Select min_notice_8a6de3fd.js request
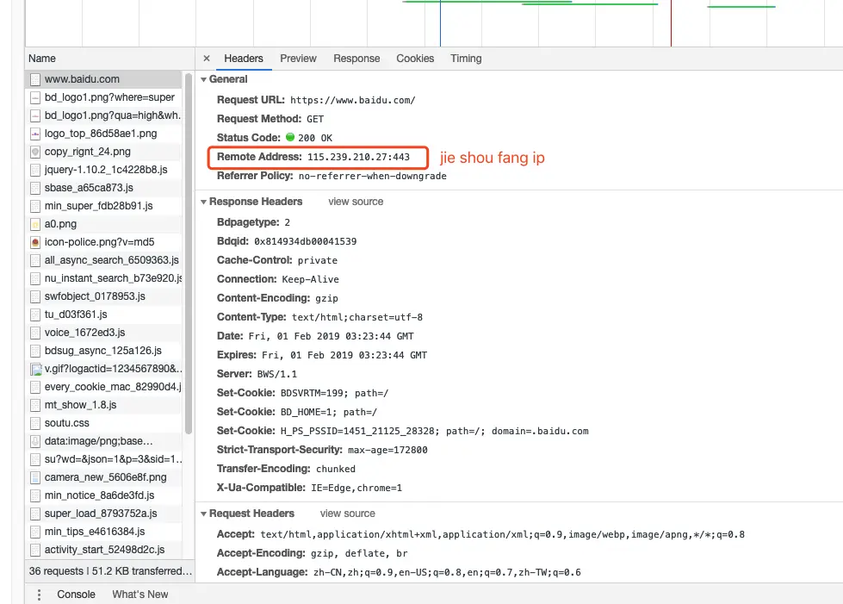This screenshot has width=843, height=604. tap(103, 495)
